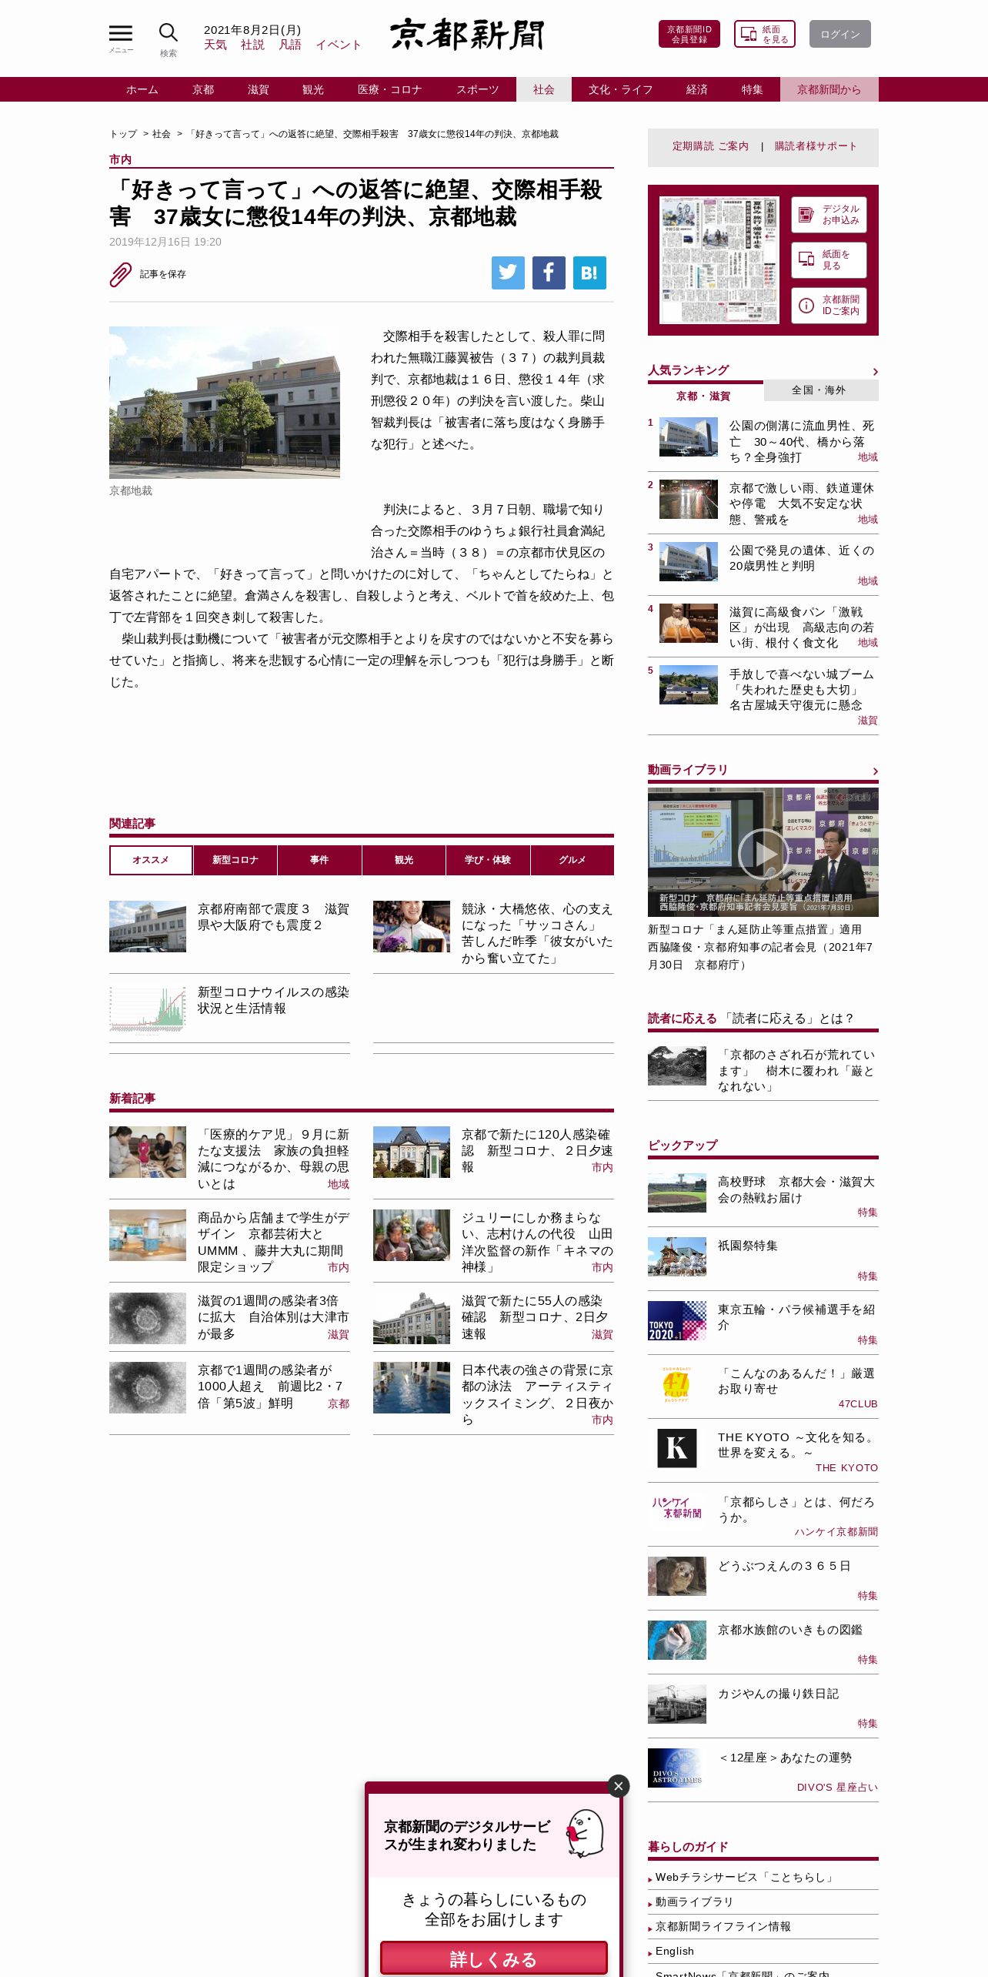This screenshot has height=1977, width=988.
Task: Bookmark the article with Hatena B! icon
Action: 589,273
